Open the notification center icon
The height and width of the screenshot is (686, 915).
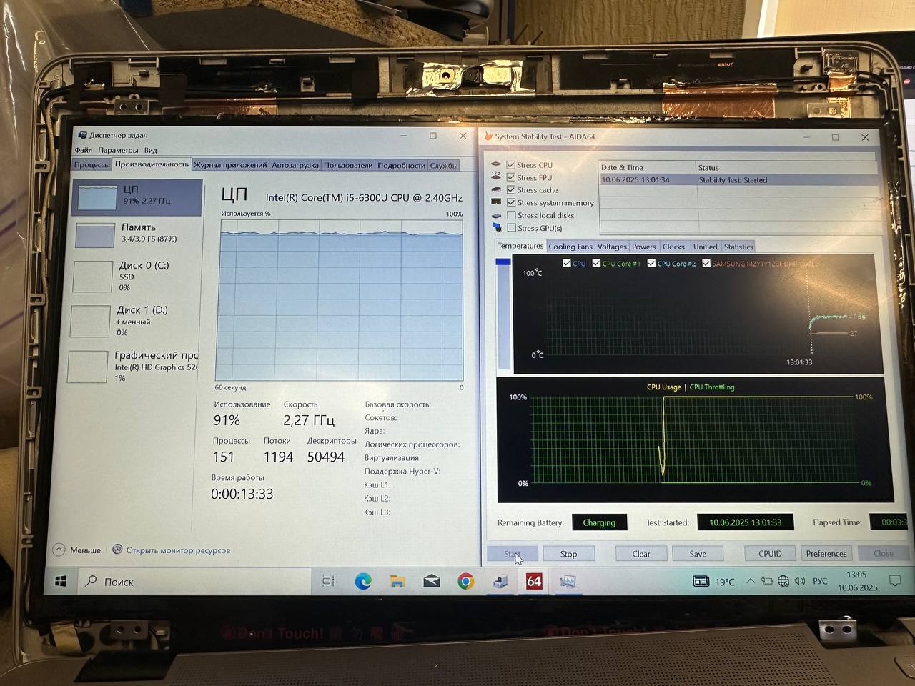[894, 581]
